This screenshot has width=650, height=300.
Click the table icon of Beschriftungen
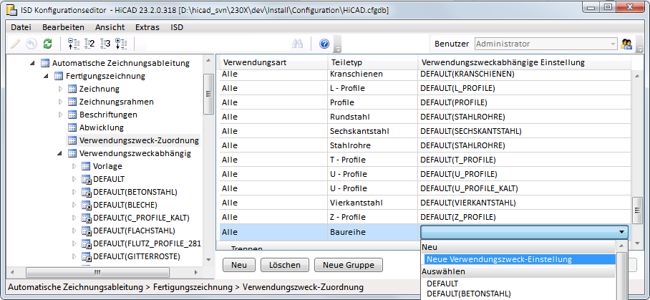[x=72, y=115]
